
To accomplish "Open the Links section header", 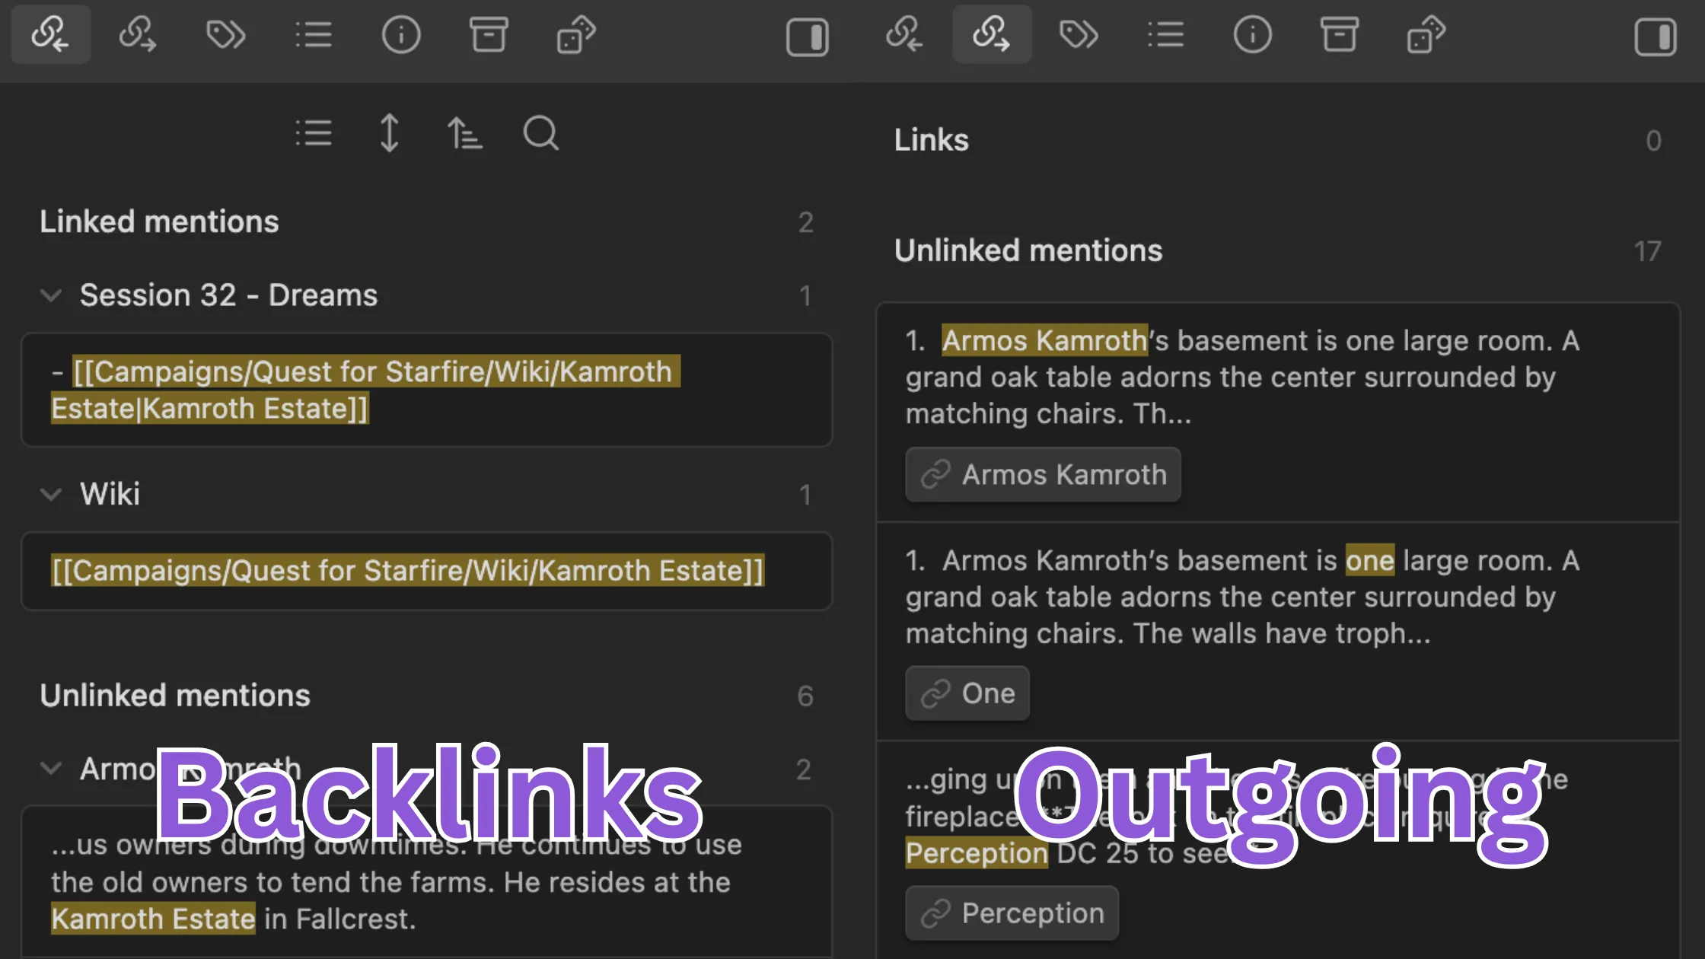I will click(x=932, y=139).
